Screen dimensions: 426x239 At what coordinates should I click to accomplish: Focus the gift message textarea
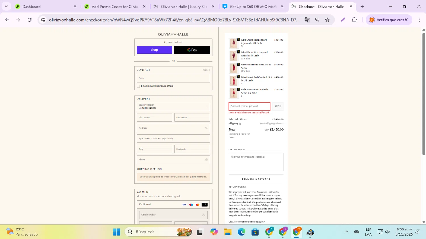[256, 162]
